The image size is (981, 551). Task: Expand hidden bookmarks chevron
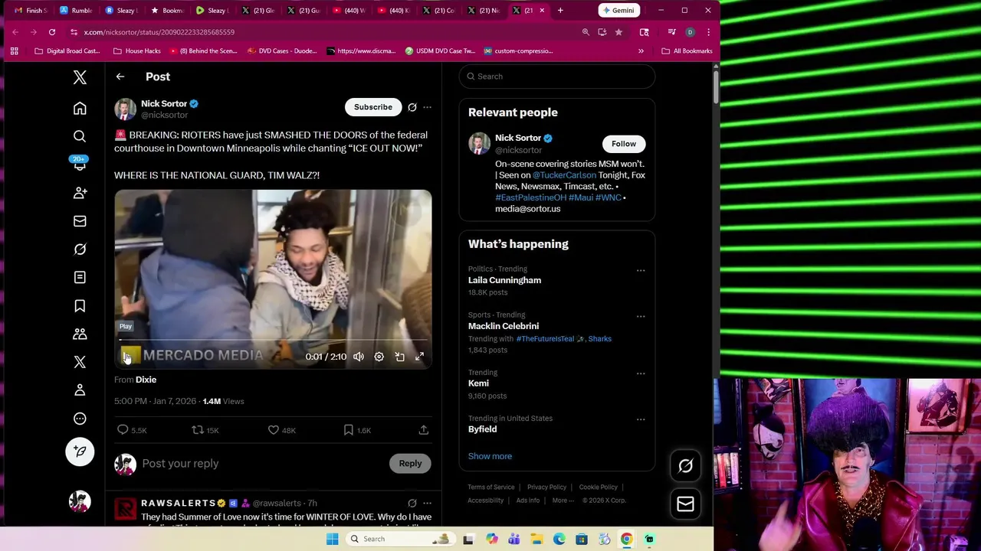tap(641, 51)
